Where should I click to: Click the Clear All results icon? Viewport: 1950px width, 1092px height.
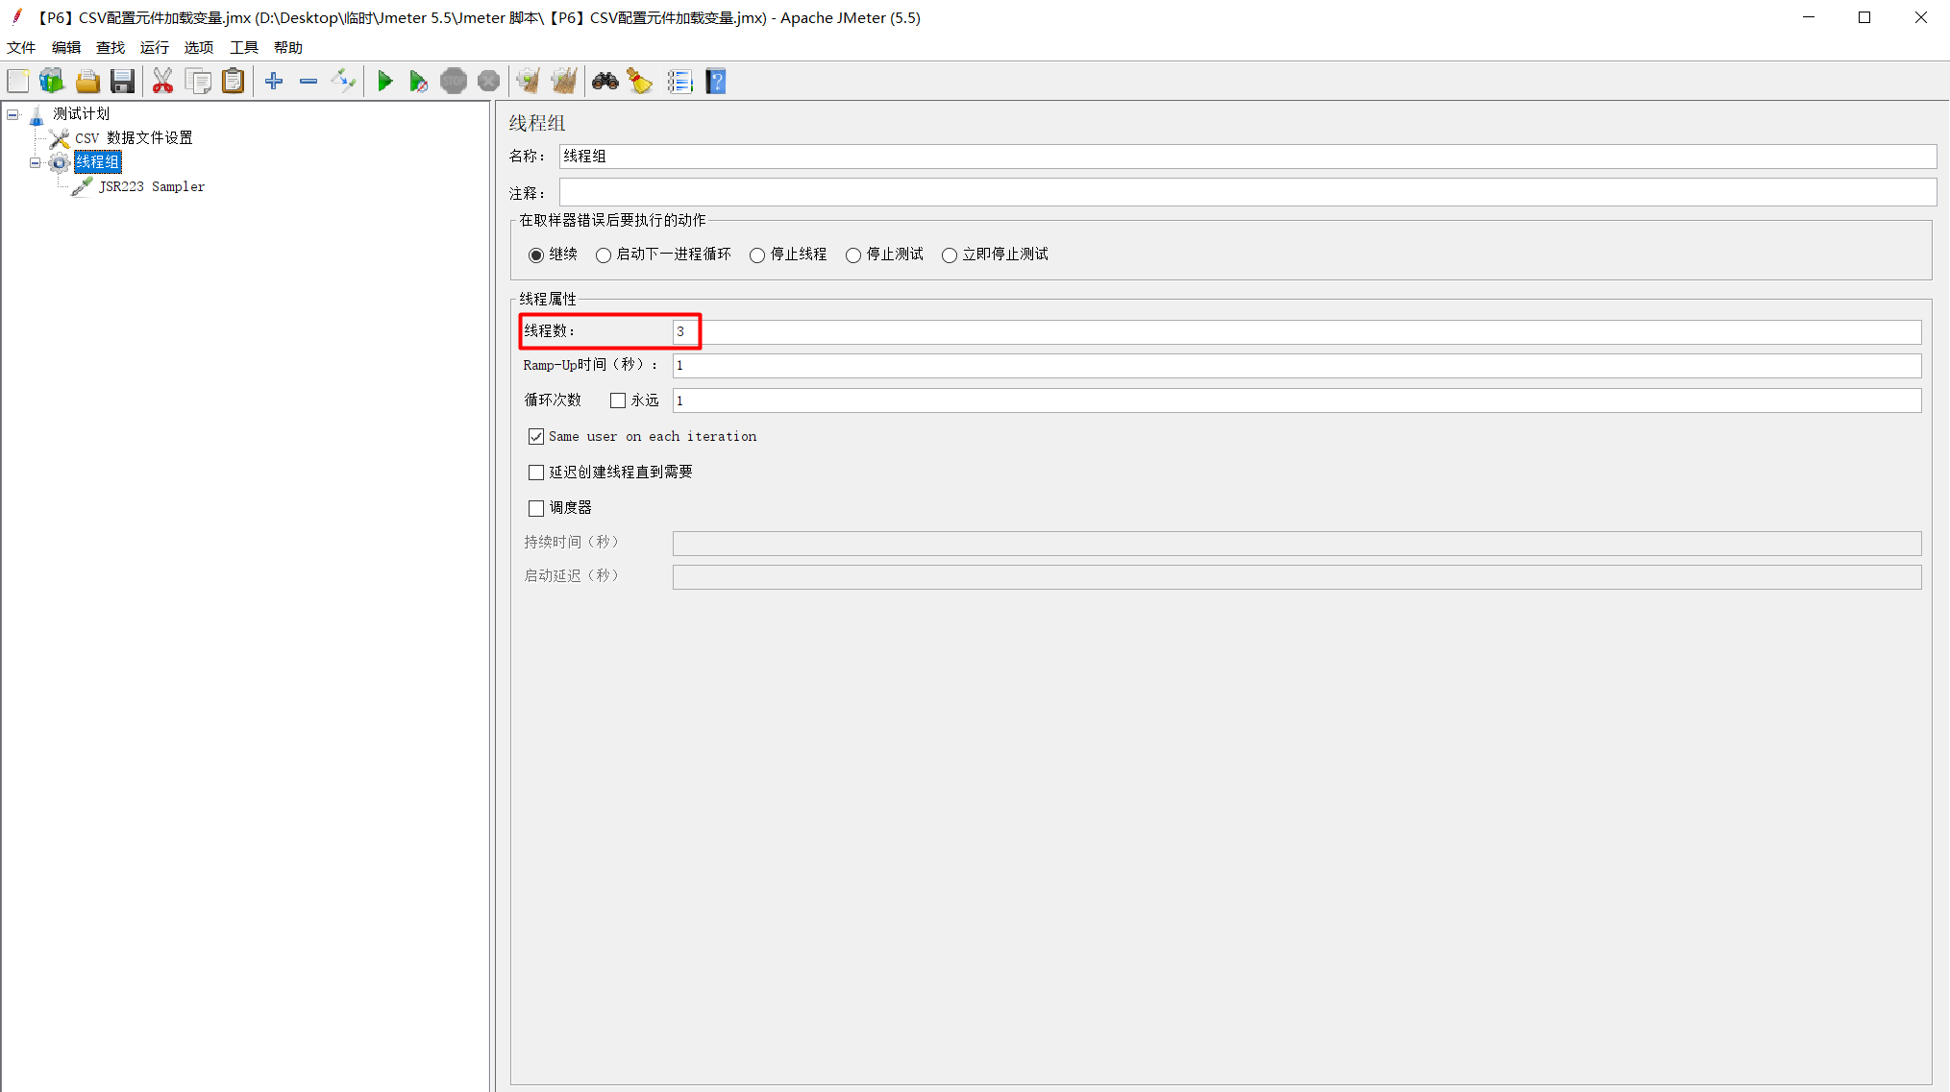coord(564,82)
